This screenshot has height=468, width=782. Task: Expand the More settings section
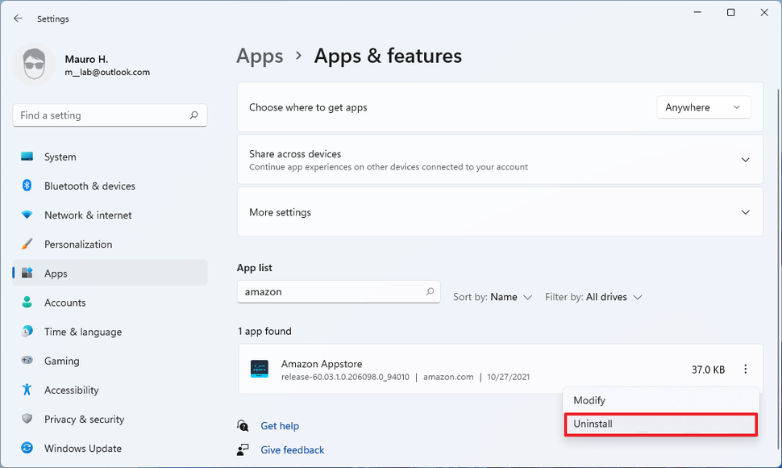click(x=745, y=211)
